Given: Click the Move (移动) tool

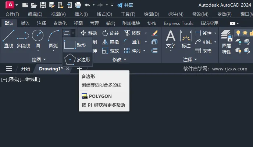Looking at the screenshot, I should tap(89, 33).
